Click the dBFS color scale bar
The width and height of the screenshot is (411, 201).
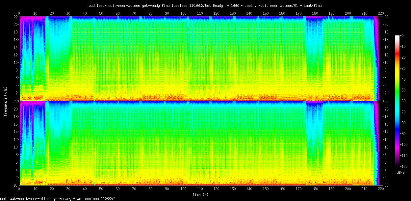(x=398, y=101)
